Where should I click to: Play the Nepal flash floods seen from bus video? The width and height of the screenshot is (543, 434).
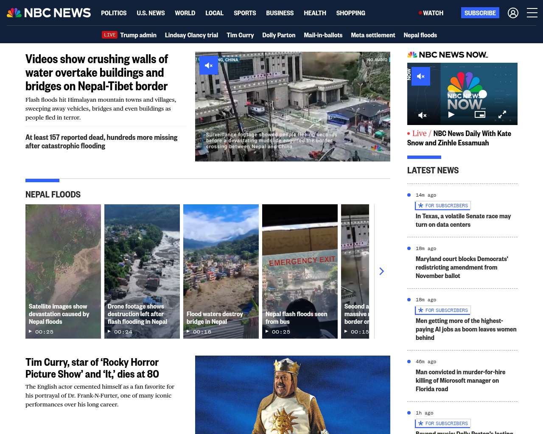coord(300,271)
